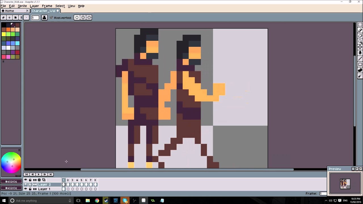Click the lock icon in timeline header

[x=30, y=180]
